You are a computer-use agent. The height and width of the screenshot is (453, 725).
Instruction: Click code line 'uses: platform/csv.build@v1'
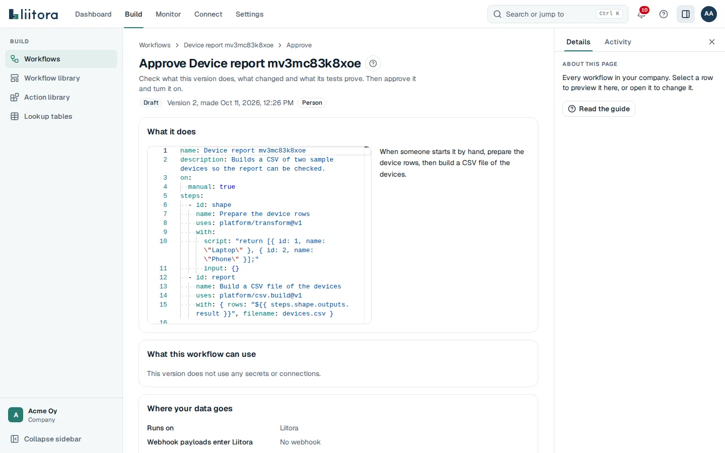tap(249, 295)
